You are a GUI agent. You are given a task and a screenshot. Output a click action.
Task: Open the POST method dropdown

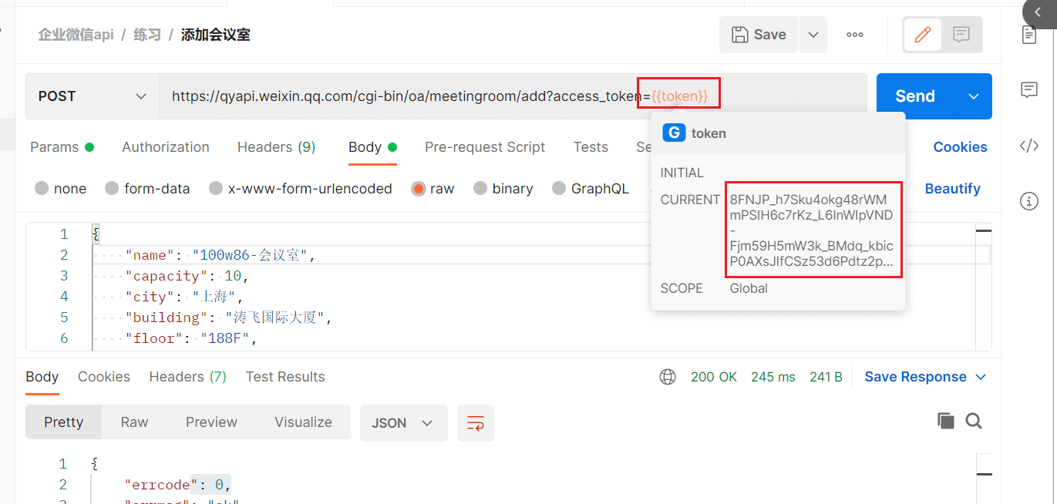tap(93, 96)
